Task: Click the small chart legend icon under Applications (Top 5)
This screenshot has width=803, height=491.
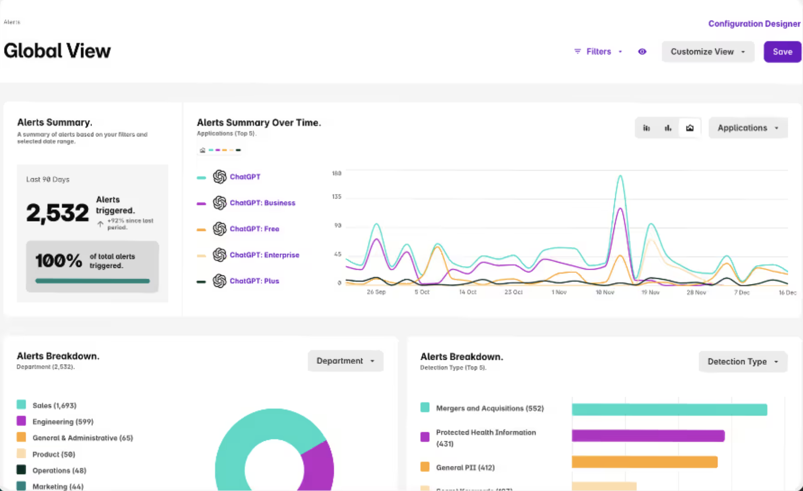Action: (x=203, y=150)
